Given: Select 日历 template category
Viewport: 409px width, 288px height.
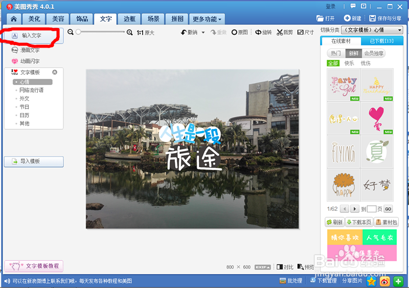Looking at the screenshot, I should [x=24, y=115].
